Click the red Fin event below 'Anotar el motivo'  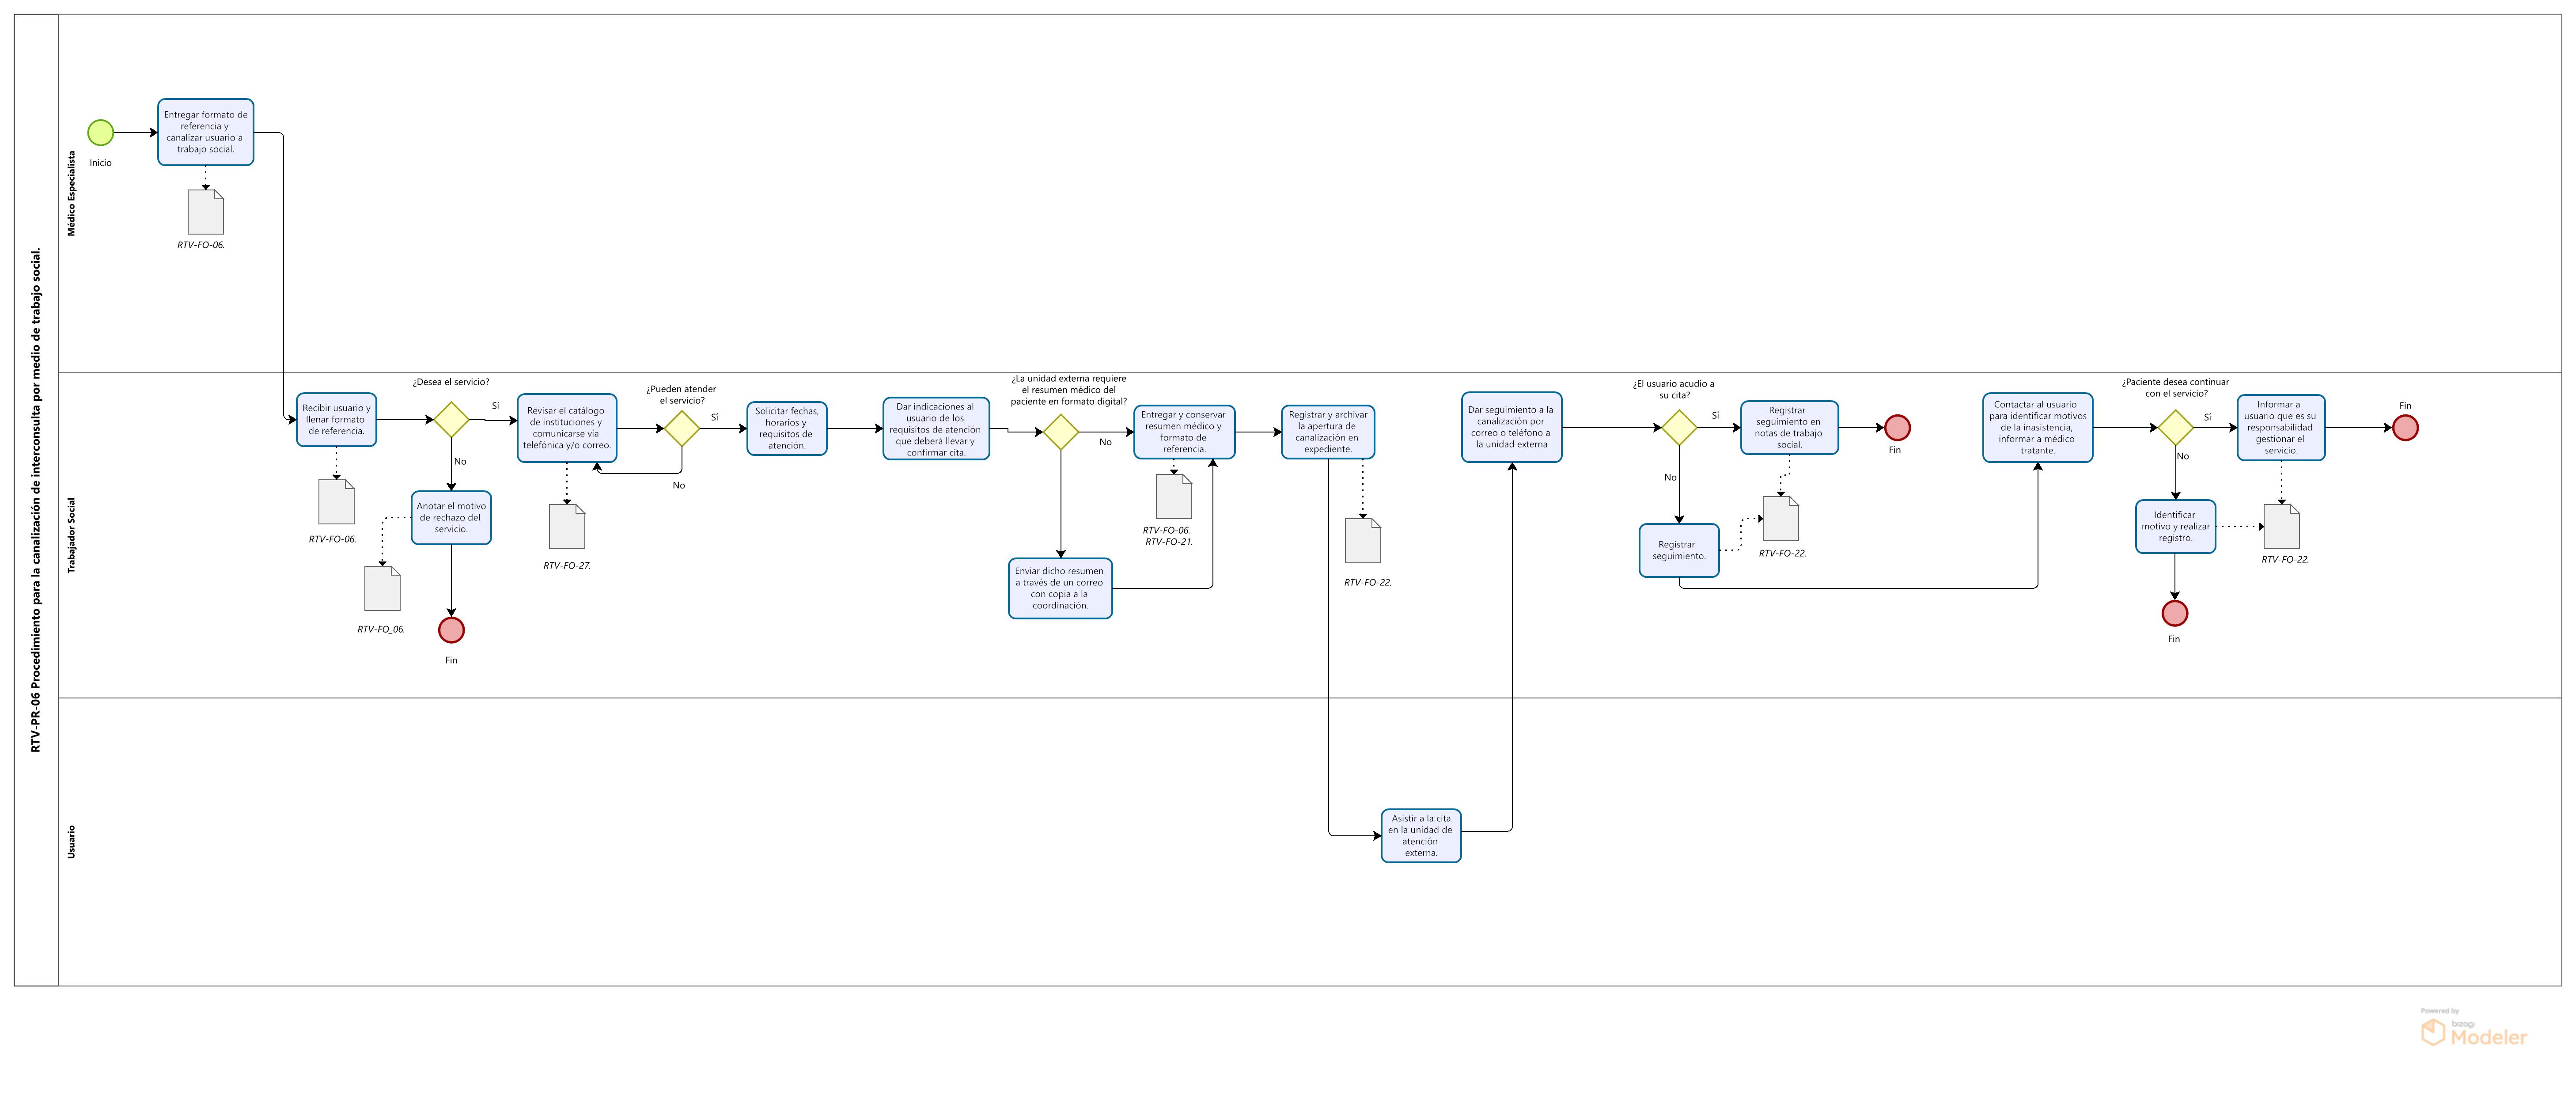click(x=451, y=630)
